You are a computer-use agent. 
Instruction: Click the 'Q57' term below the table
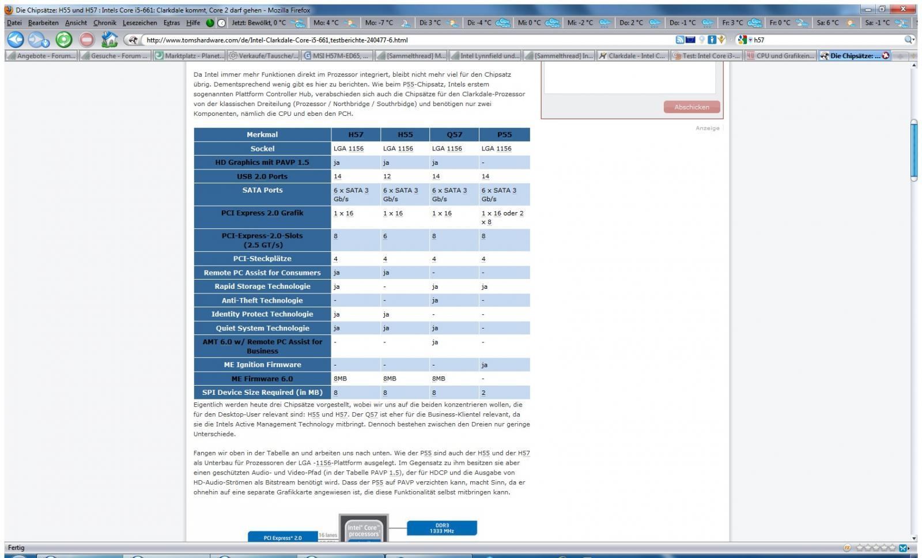[x=371, y=414]
